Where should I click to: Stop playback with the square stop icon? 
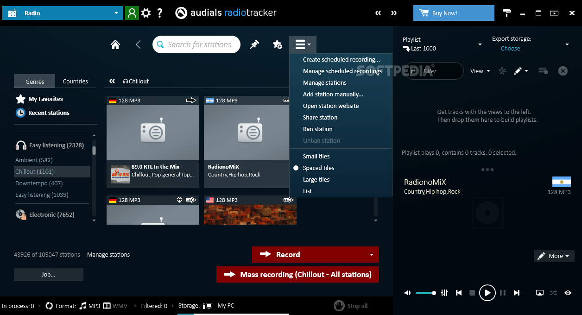[x=472, y=293]
